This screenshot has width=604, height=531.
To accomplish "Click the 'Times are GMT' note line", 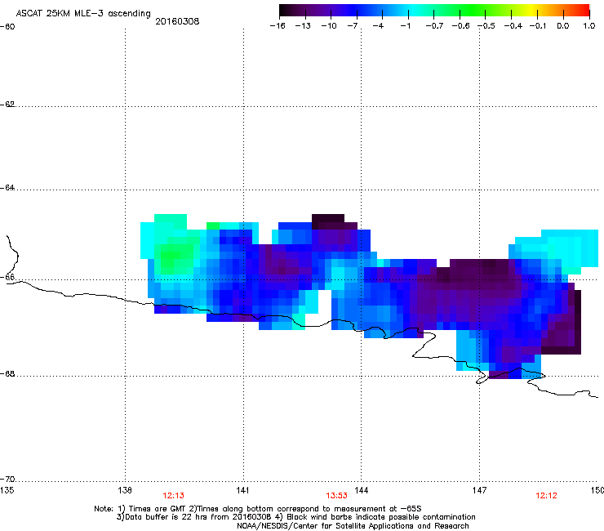I will (258, 509).
